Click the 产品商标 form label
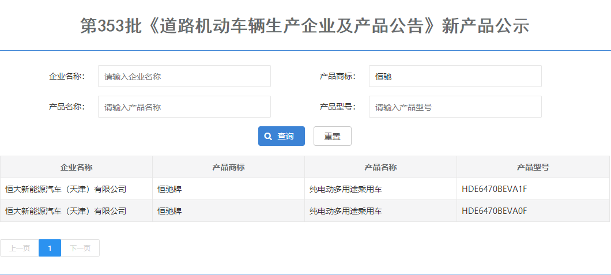Screen dimensions: 611x275 tap(337, 76)
